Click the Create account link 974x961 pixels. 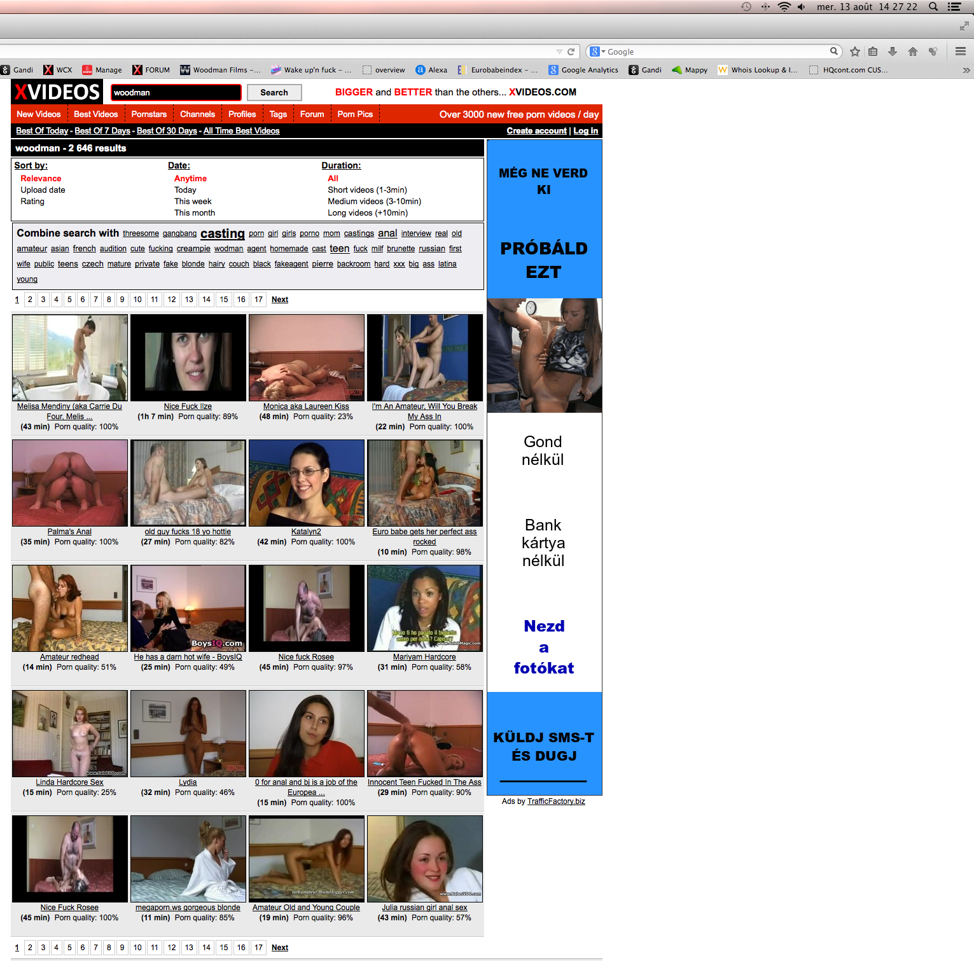click(536, 131)
